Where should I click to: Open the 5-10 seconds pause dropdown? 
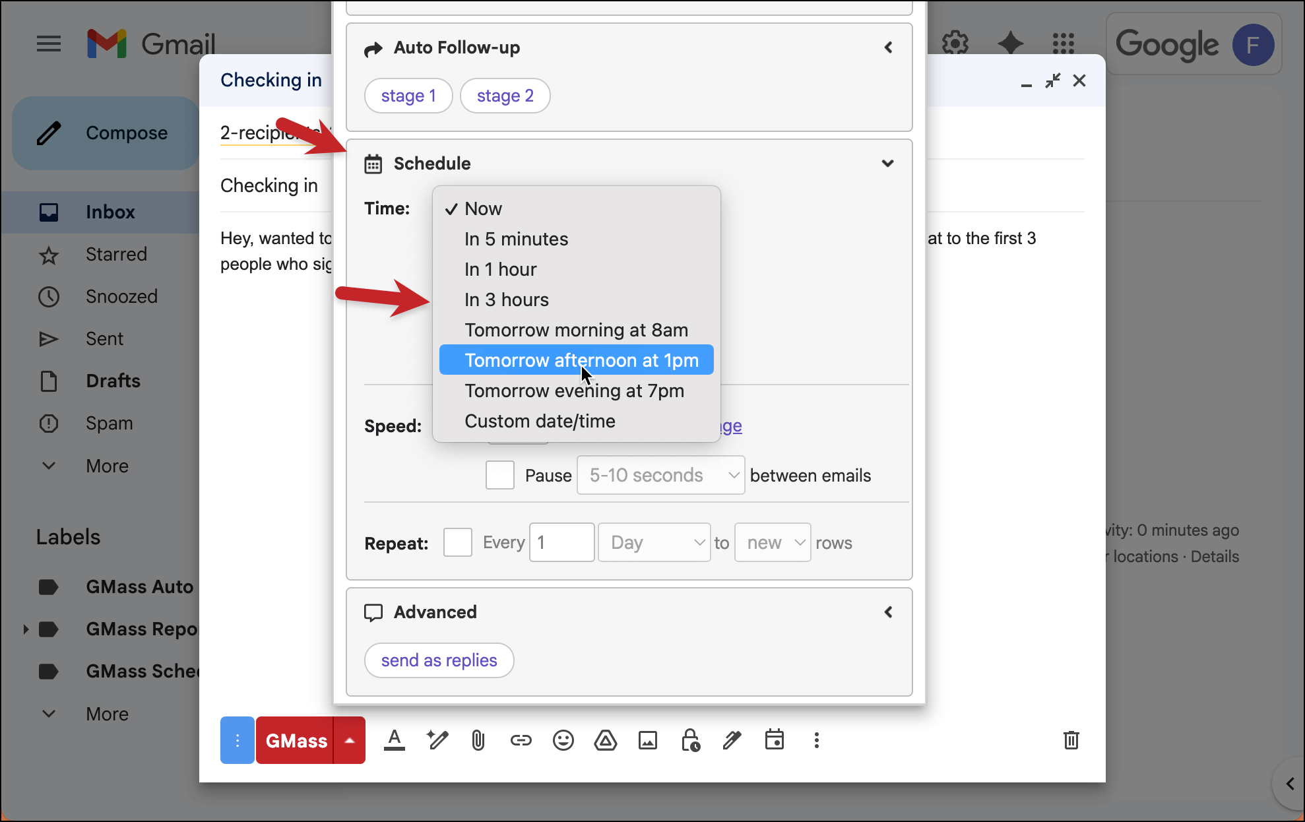pyautogui.click(x=660, y=475)
